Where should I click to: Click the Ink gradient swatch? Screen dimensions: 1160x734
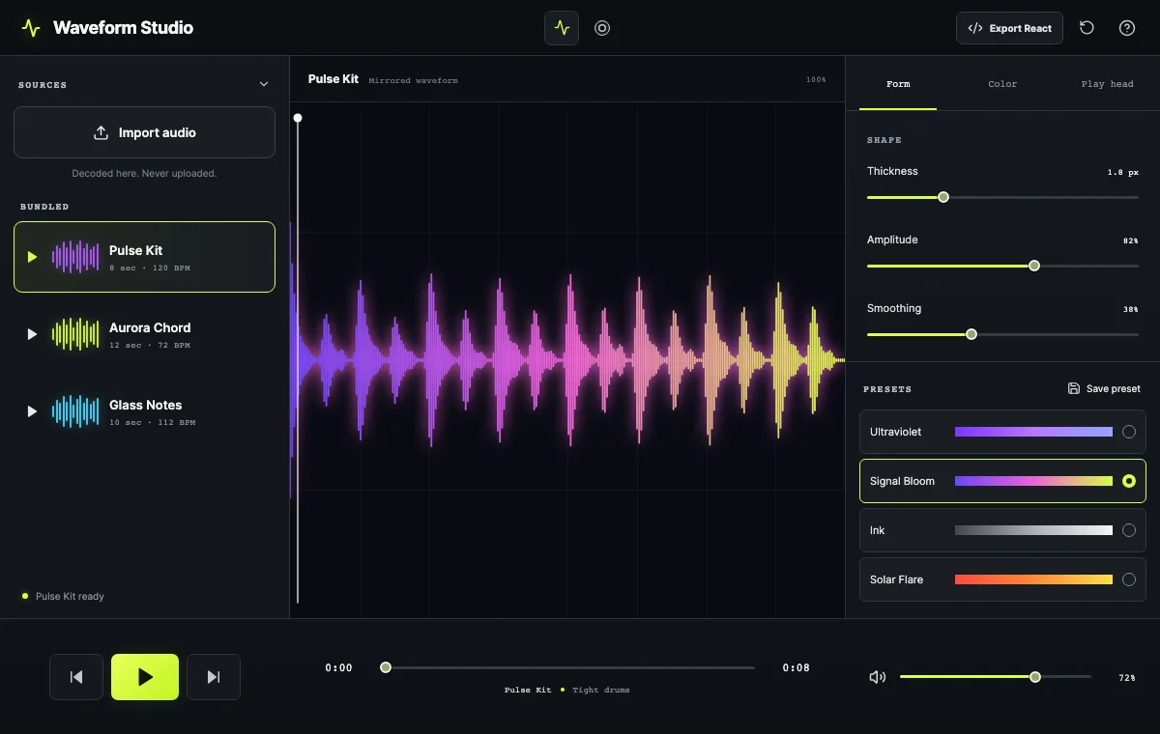point(1033,530)
